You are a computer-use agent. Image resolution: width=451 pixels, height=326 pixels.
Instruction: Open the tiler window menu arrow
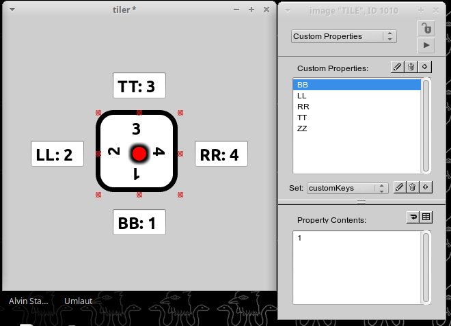[13, 10]
